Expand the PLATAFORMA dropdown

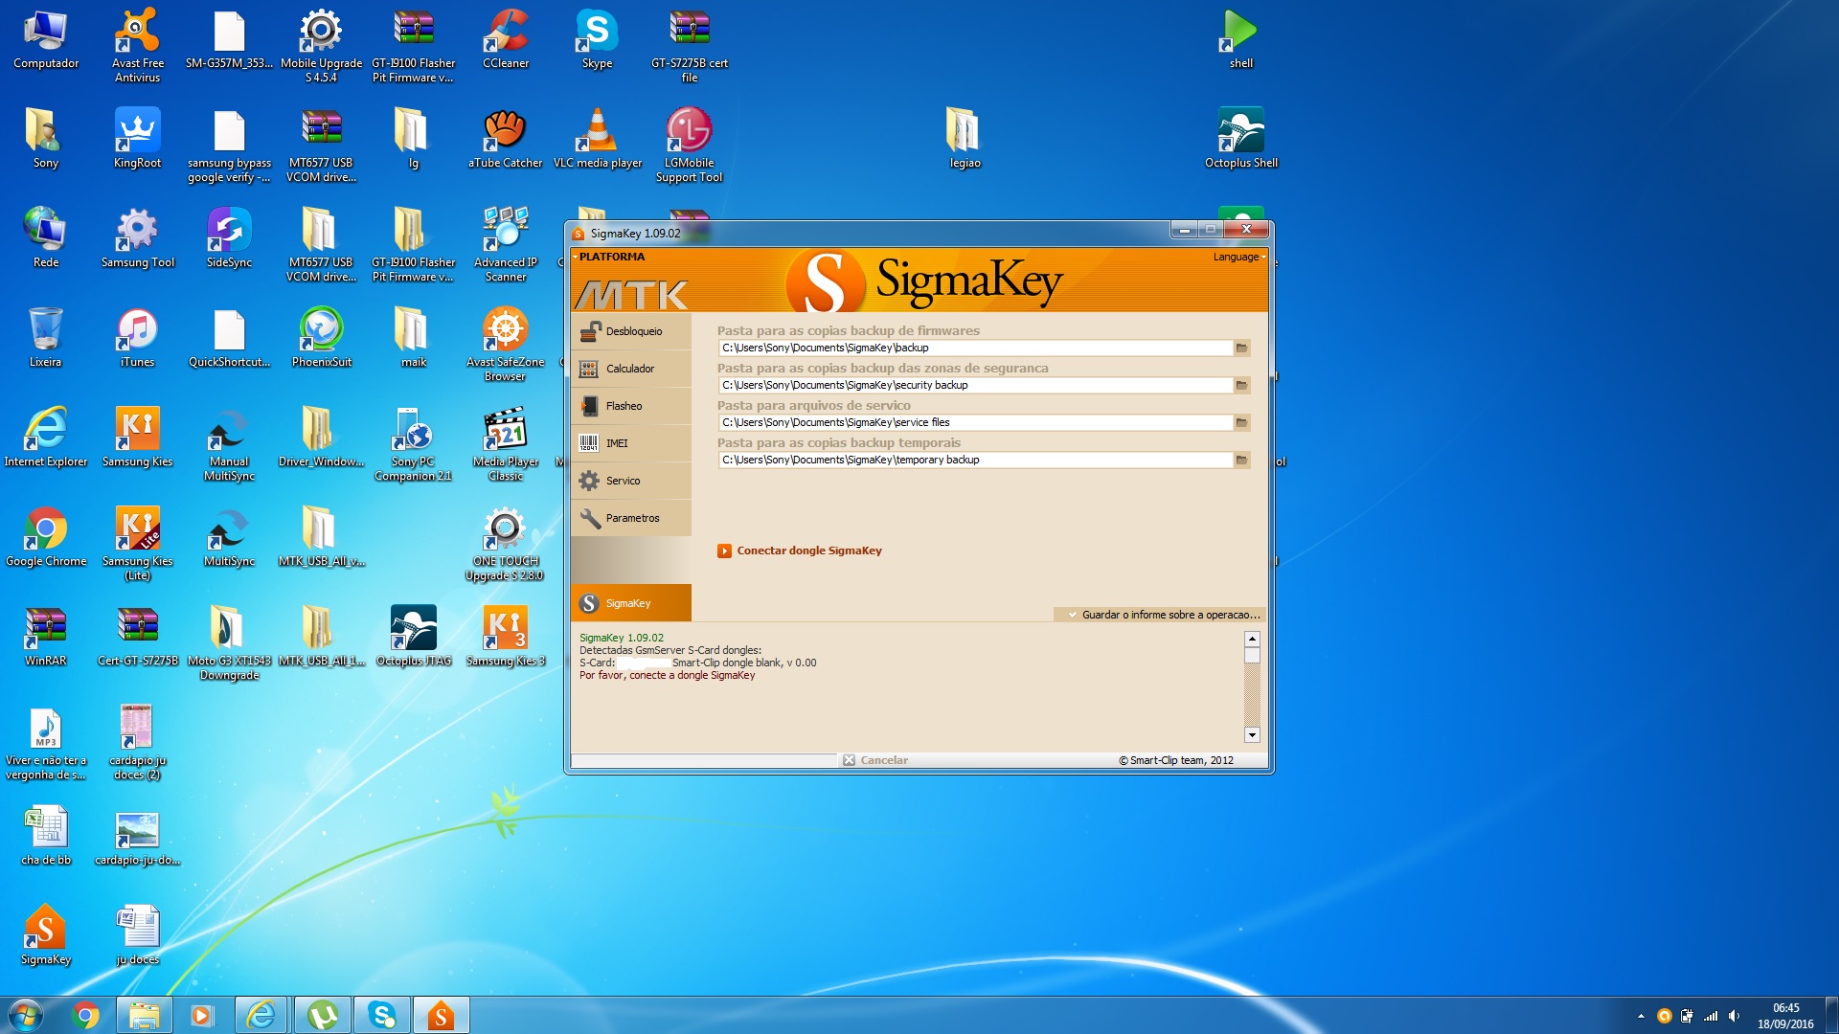point(609,257)
